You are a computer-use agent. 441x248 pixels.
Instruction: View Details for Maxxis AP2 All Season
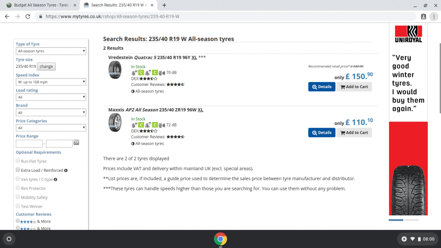pos(322,133)
